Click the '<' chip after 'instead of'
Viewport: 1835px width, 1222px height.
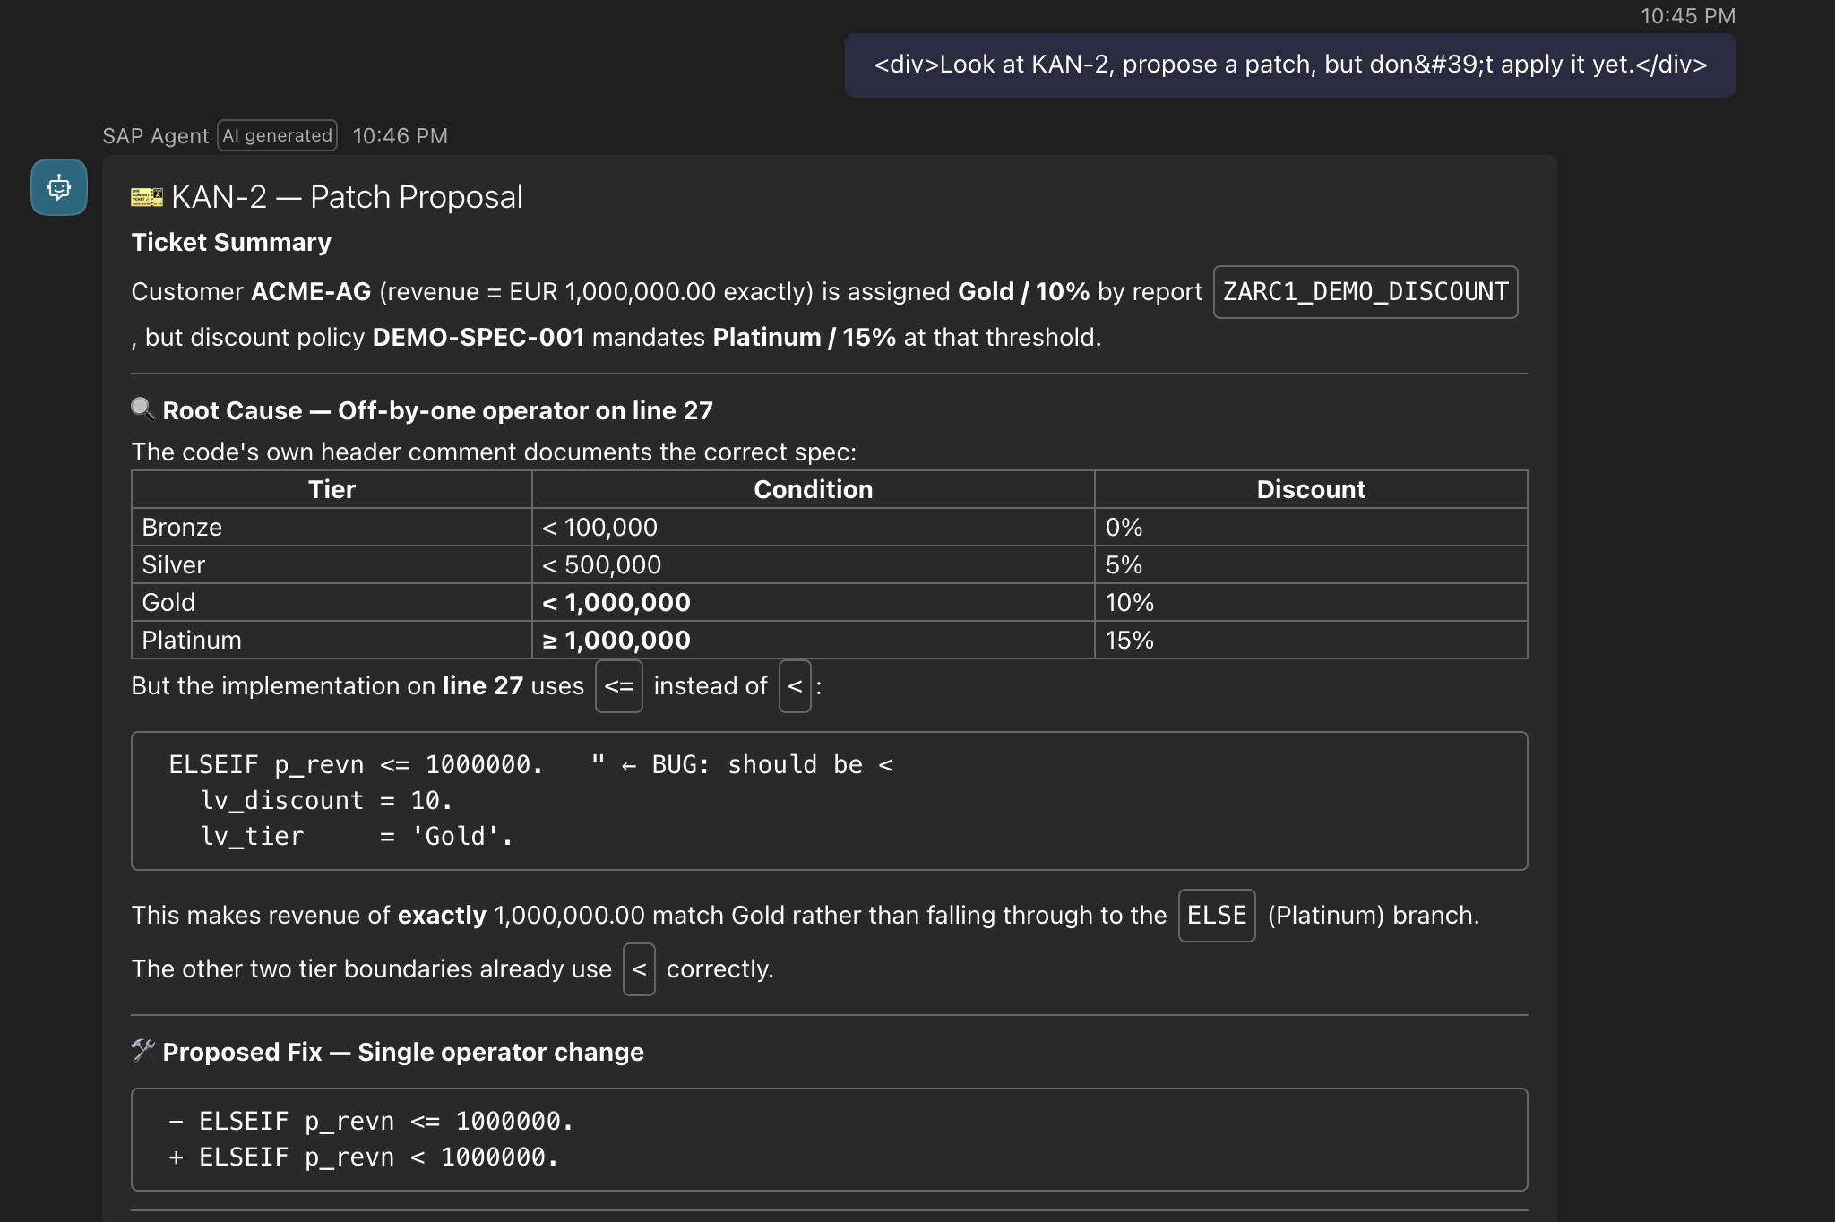pos(795,686)
